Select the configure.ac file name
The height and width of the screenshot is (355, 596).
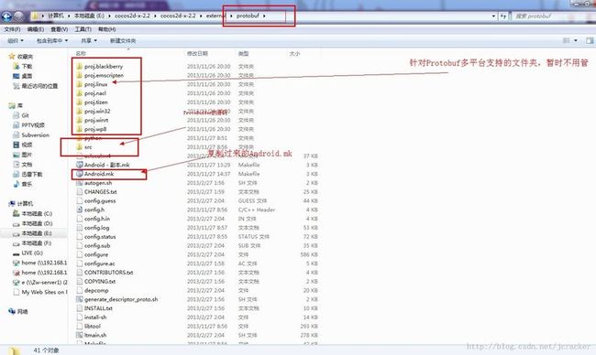99,264
